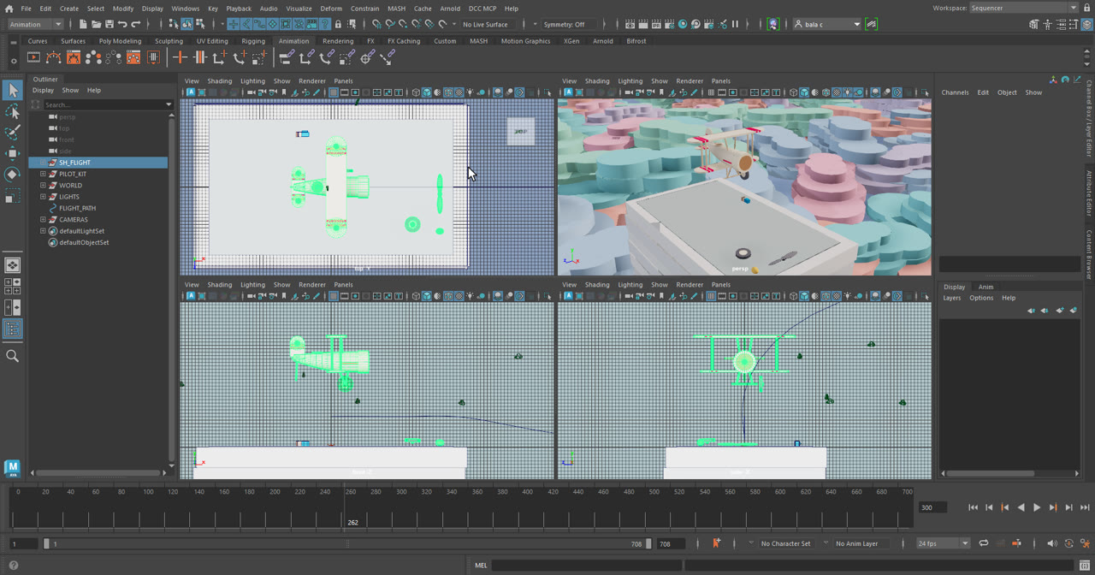Click the Home icon in the menu bar
This screenshot has width=1095, height=575.
click(9, 9)
